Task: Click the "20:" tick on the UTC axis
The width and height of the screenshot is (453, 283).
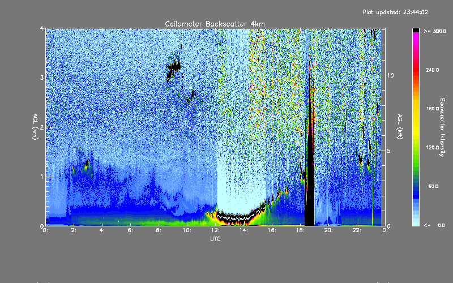Action: tap(328, 230)
